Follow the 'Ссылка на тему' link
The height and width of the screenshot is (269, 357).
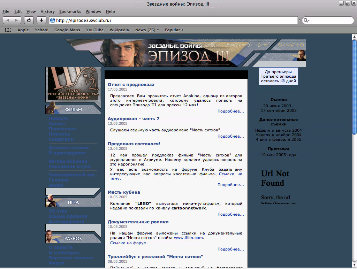(x=230, y=174)
